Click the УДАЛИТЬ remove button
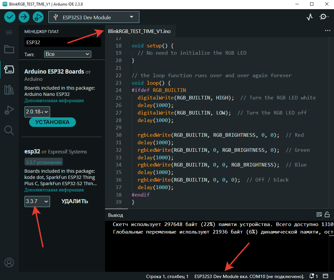 pos(75,201)
